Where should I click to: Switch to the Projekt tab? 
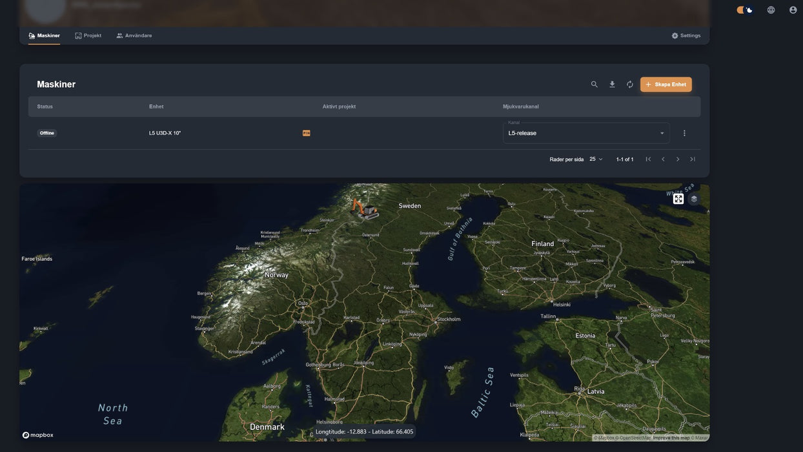88,36
